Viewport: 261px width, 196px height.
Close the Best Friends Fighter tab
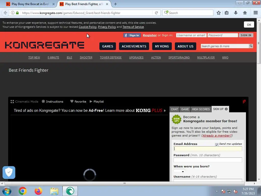click(x=107, y=4)
